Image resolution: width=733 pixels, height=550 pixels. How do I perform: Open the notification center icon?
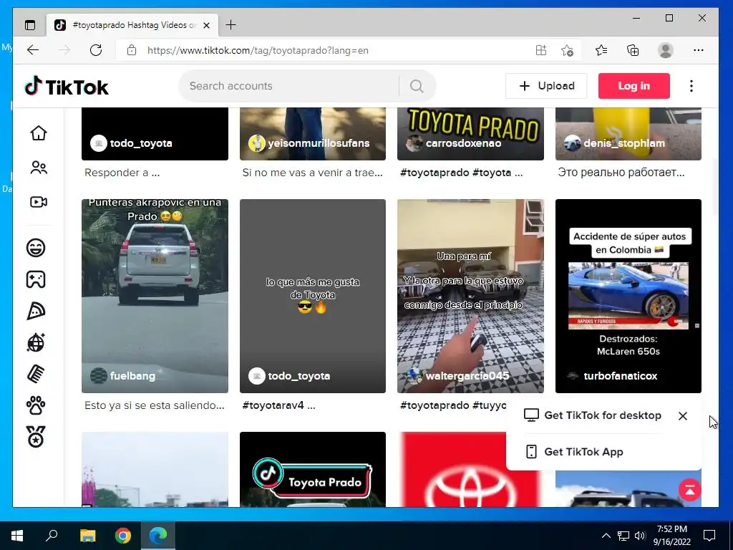[709, 536]
